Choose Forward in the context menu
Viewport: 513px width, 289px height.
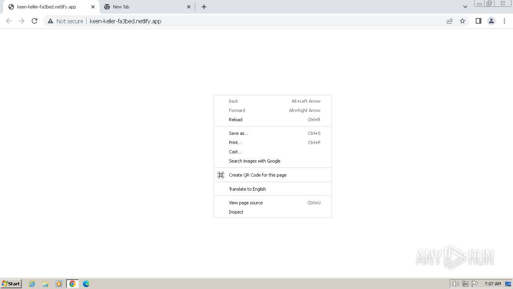(x=273, y=110)
